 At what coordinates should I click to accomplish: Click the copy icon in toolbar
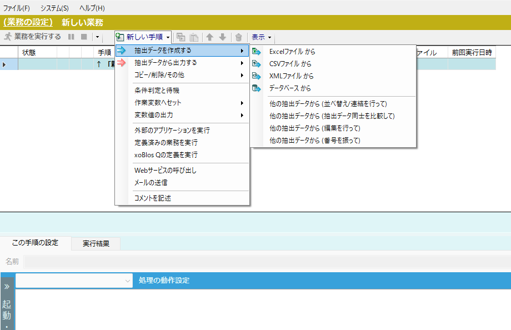[x=181, y=37]
